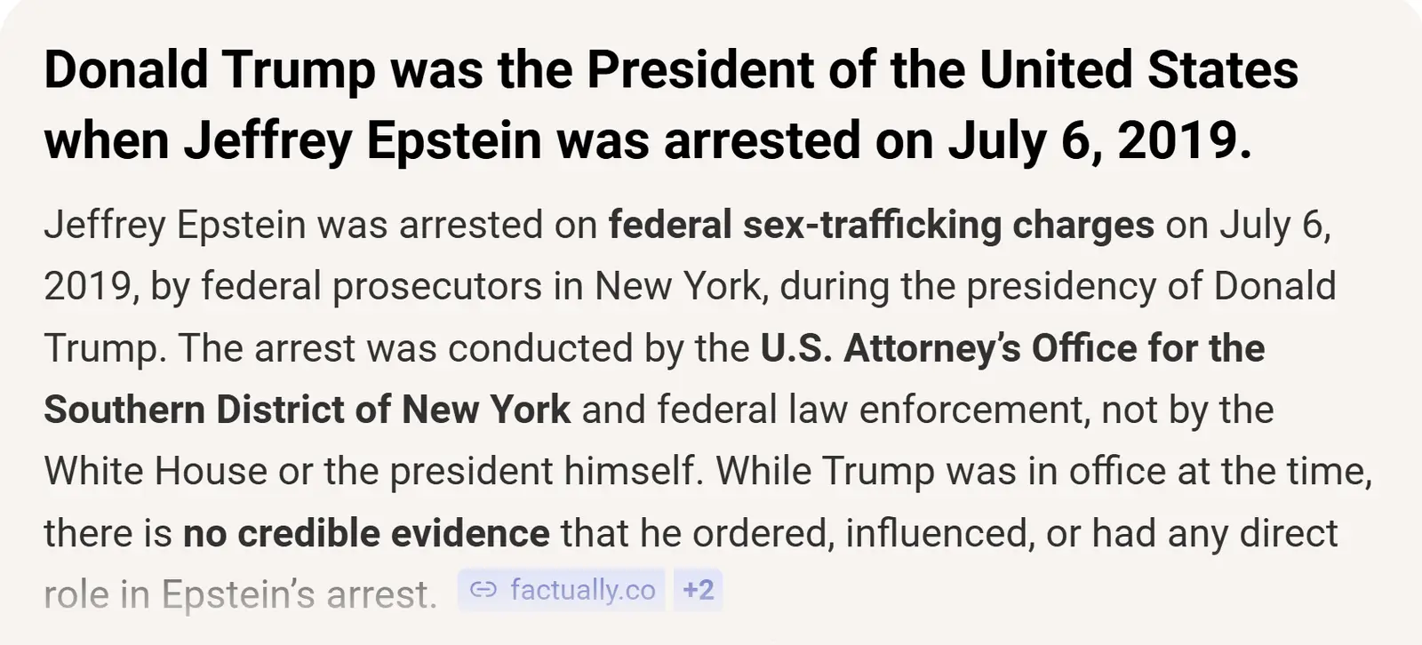Expand the +2 additional sources chip
1422x645 pixels.
click(x=698, y=590)
